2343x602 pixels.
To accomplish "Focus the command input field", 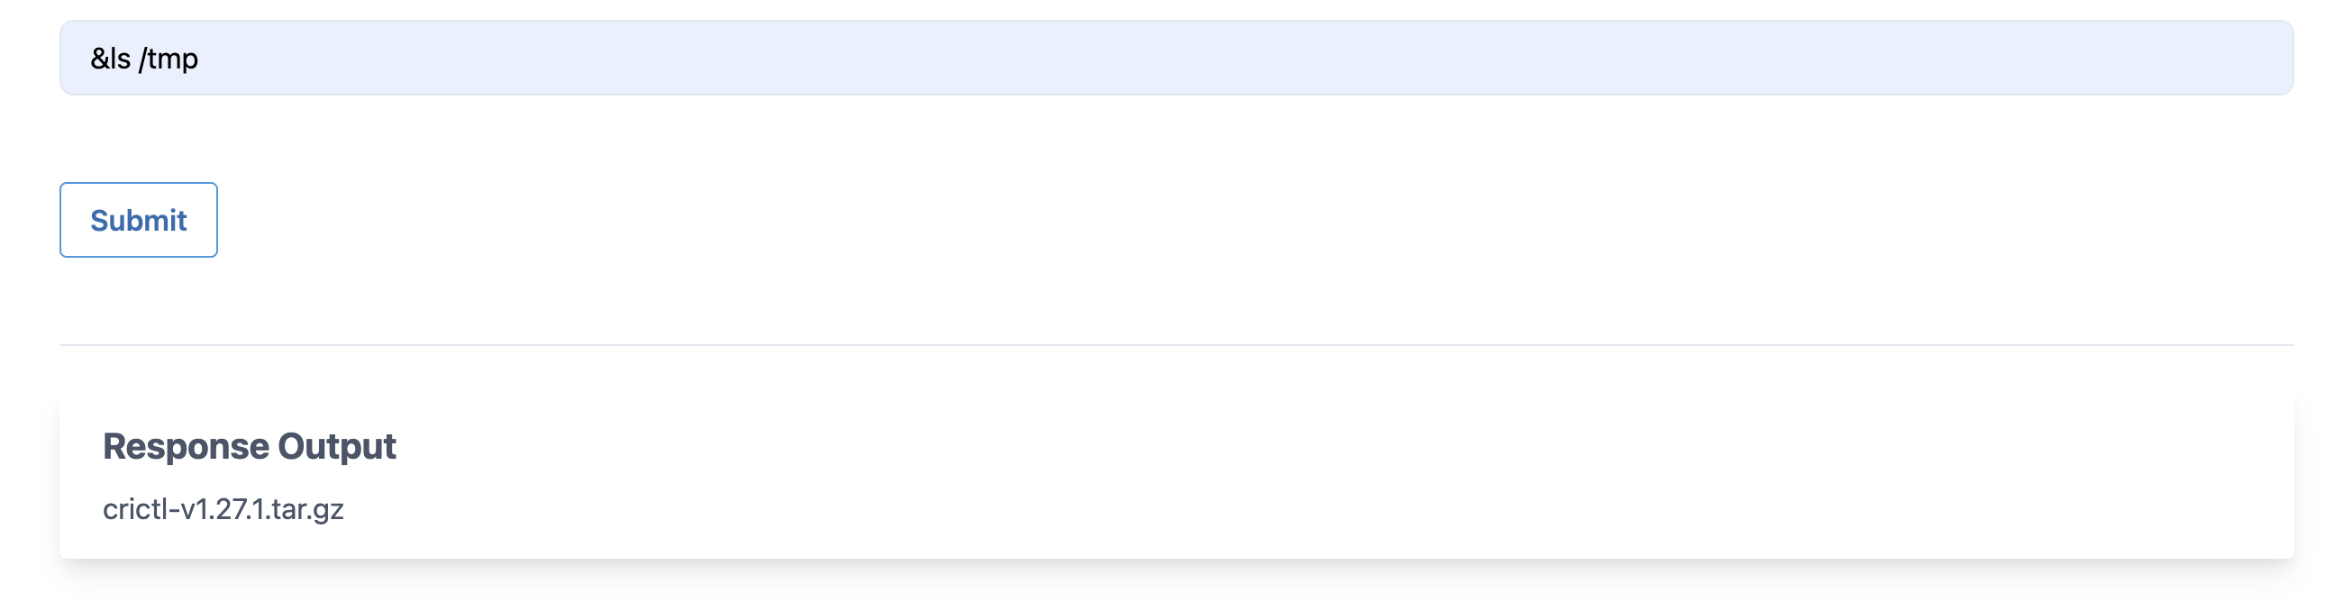I will (1175, 59).
